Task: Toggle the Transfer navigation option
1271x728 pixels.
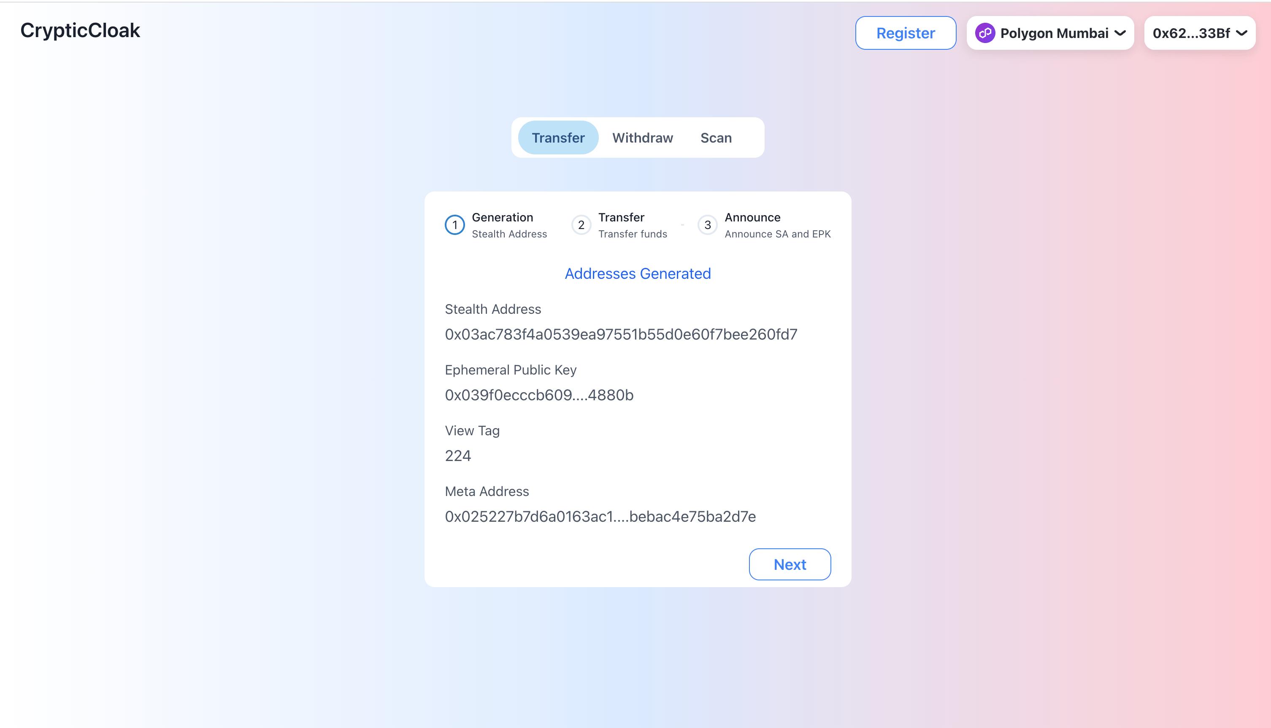Action: [x=558, y=137]
